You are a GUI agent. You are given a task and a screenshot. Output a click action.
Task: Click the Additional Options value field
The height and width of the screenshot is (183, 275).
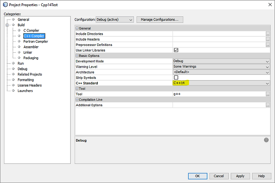pos(219,105)
